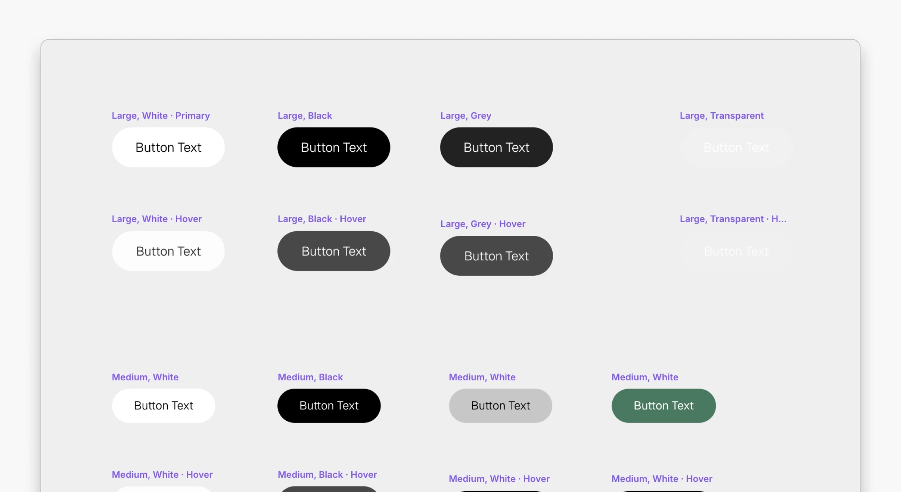
Task: Select the 'Medium, Black' label text
Action: pyautogui.click(x=310, y=377)
